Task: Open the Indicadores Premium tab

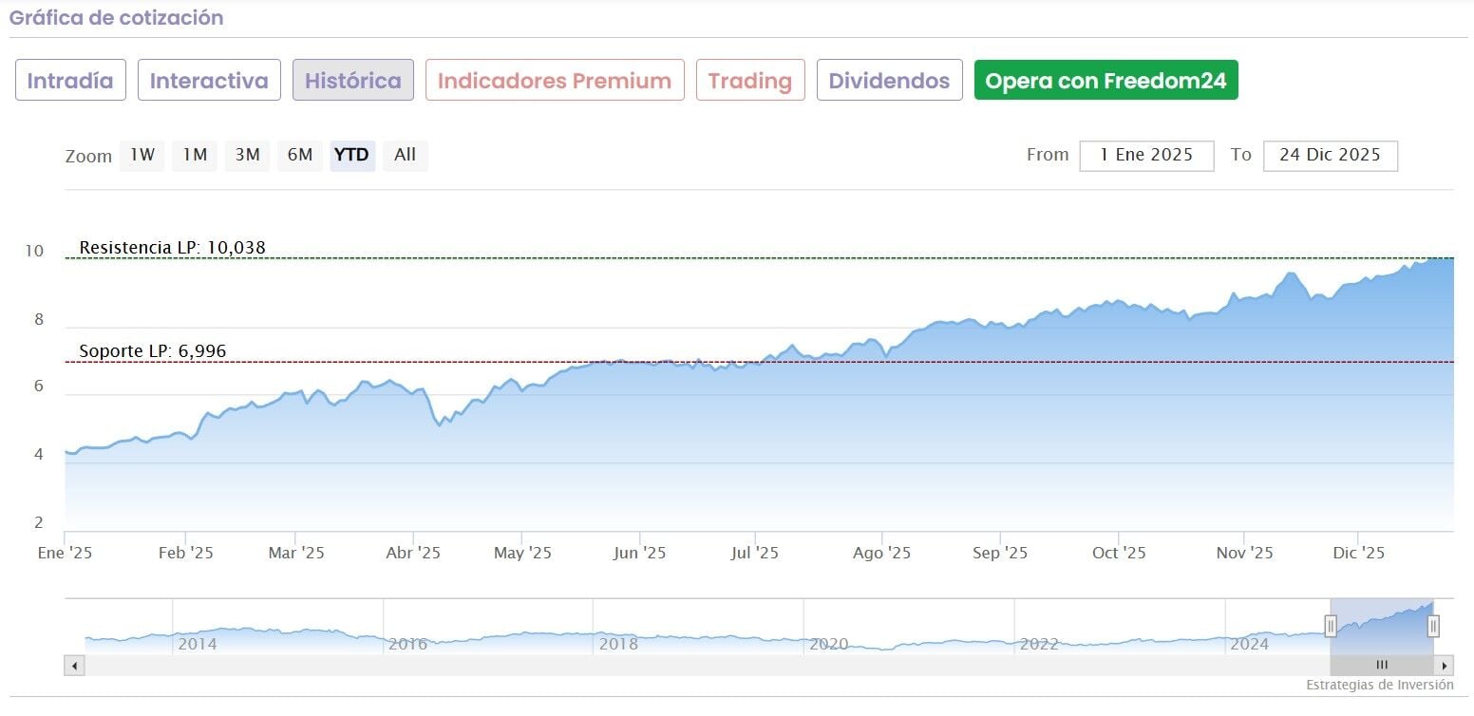Action: (555, 81)
